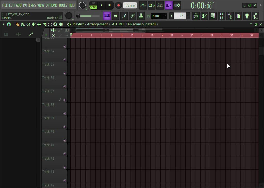Screen dimensions: 264x188
Task: Enable the playlist snap magnet
Action: click(x=9, y=24)
